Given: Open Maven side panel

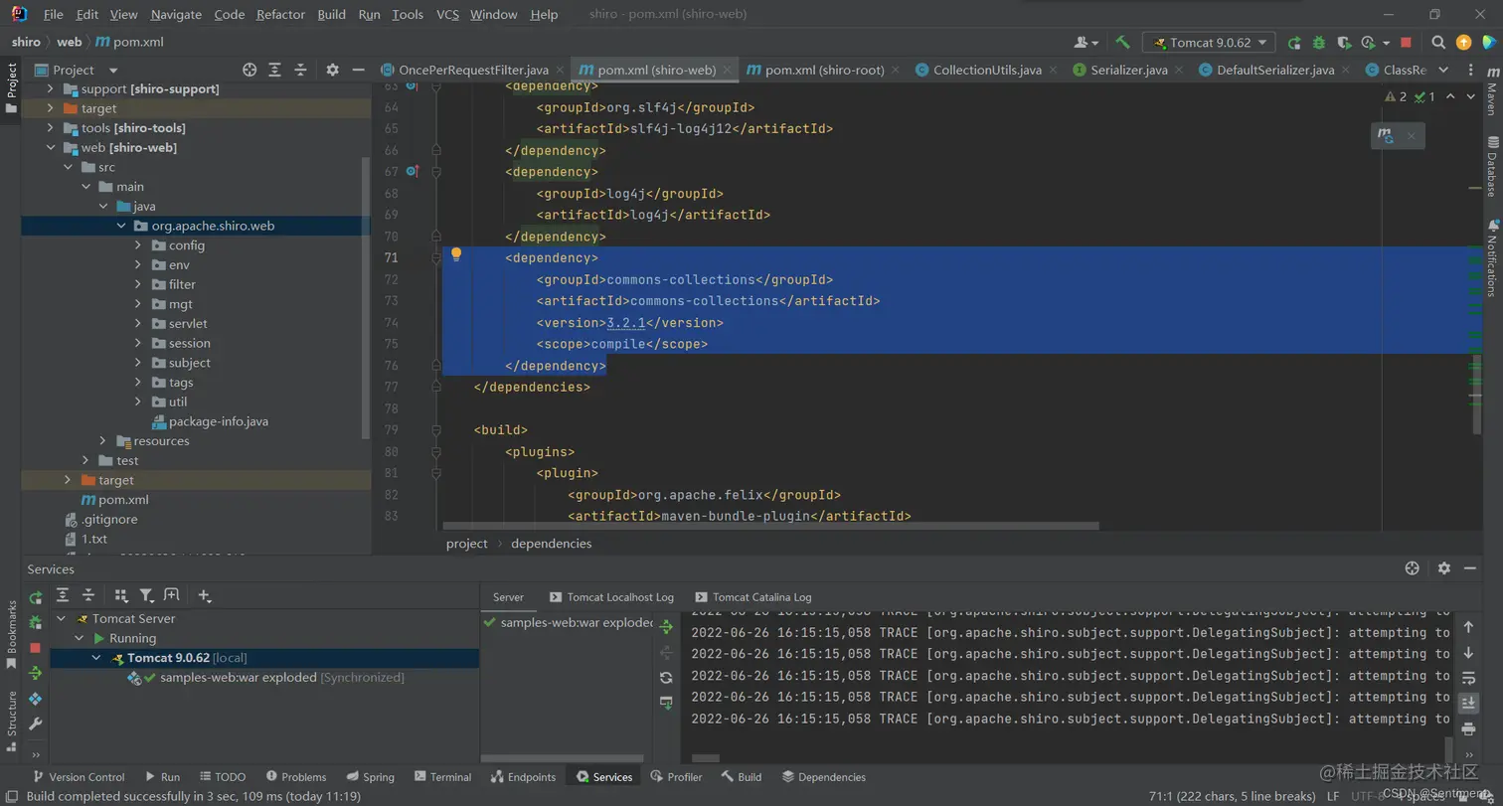Looking at the screenshot, I should click(x=1491, y=89).
